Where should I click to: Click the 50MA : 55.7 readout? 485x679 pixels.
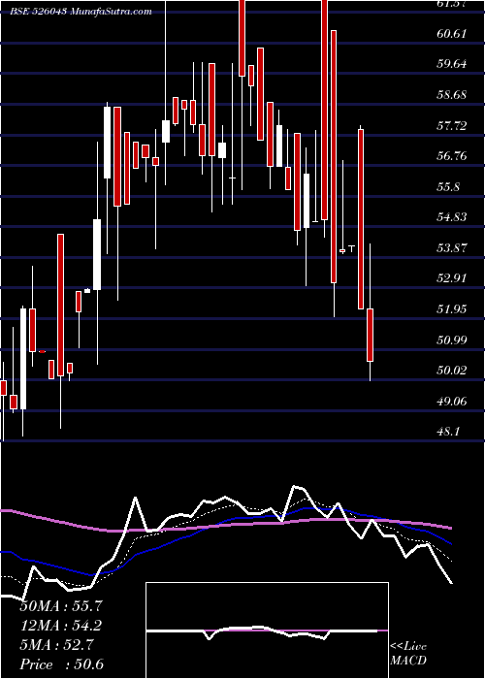pos(61,606)
